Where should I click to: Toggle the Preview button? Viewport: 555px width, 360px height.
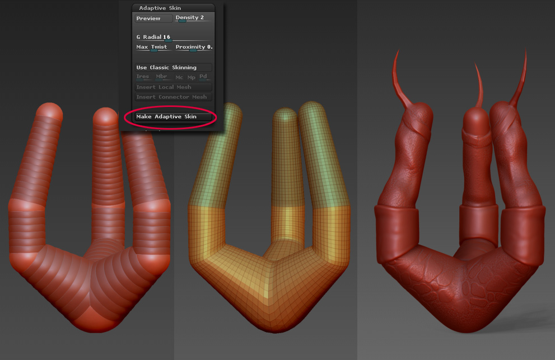coord(153,18)
